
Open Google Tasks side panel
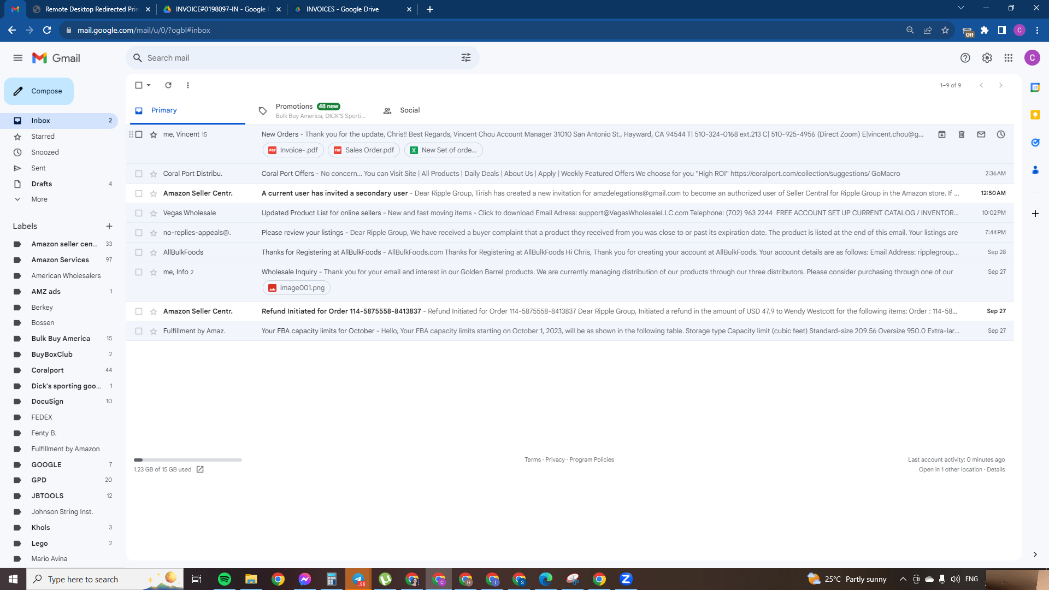(1035, 143)
